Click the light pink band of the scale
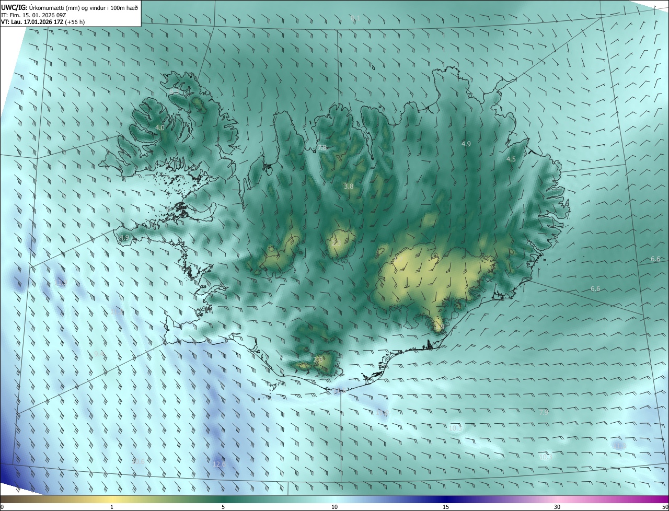The image size is (669, 511). pyautogui.click(x=557, y=500)
